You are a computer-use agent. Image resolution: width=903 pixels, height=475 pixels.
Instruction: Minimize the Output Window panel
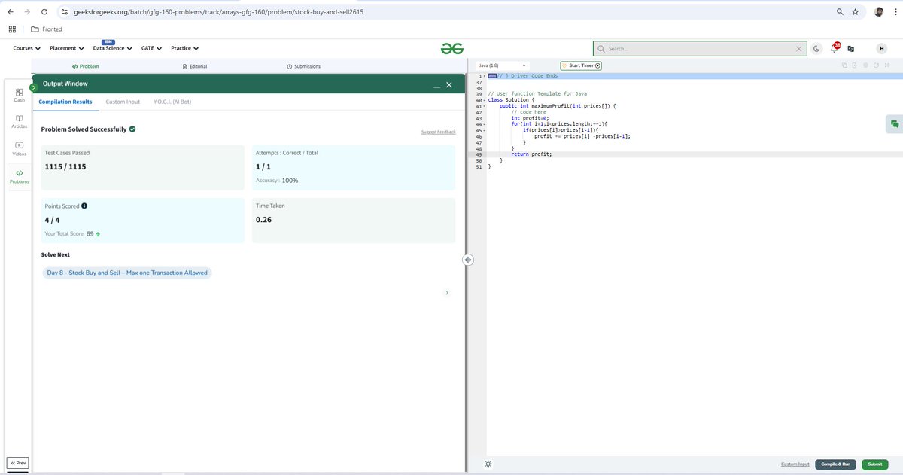point(436,85)
